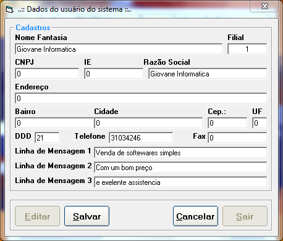Cancel editing with the Cancelar button
283x241 pixels.
coord(195,216)
